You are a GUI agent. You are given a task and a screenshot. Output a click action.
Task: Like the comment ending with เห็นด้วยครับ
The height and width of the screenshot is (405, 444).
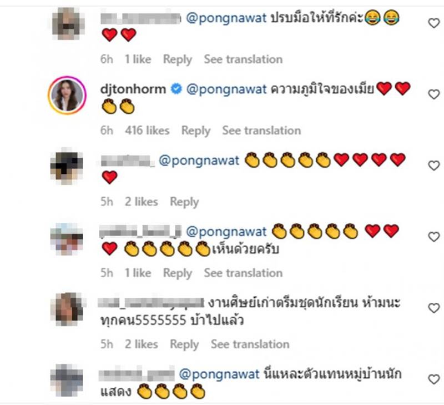pyautogui.click(x=433, y=237)
